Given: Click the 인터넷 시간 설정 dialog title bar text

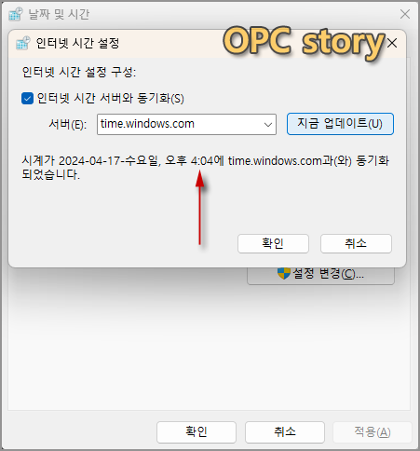Looking at the screenshot, I should pyautogui.click(x=77, y=43).
